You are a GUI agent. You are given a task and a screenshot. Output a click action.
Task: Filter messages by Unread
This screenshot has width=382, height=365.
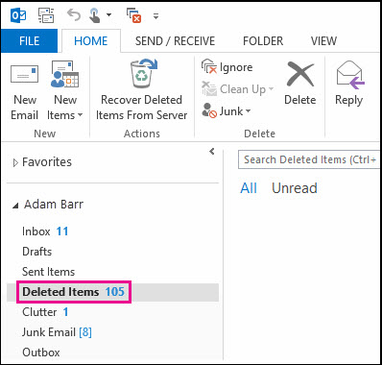(x=295, y=188)
